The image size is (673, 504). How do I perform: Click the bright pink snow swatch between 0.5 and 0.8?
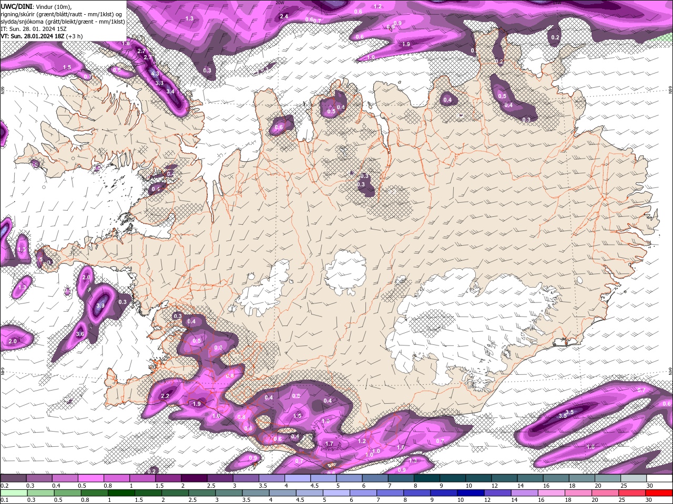pos(90,478)
